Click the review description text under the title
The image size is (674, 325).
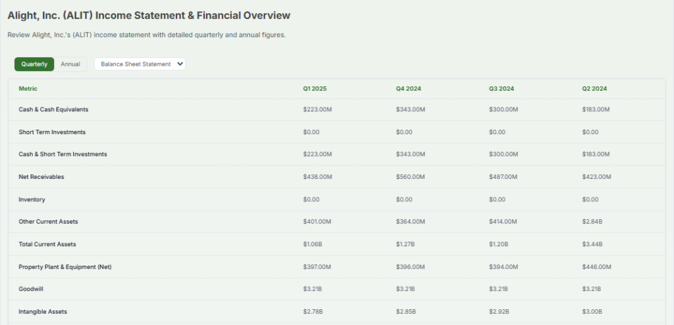pyautogui.click(x=147, y=35)
